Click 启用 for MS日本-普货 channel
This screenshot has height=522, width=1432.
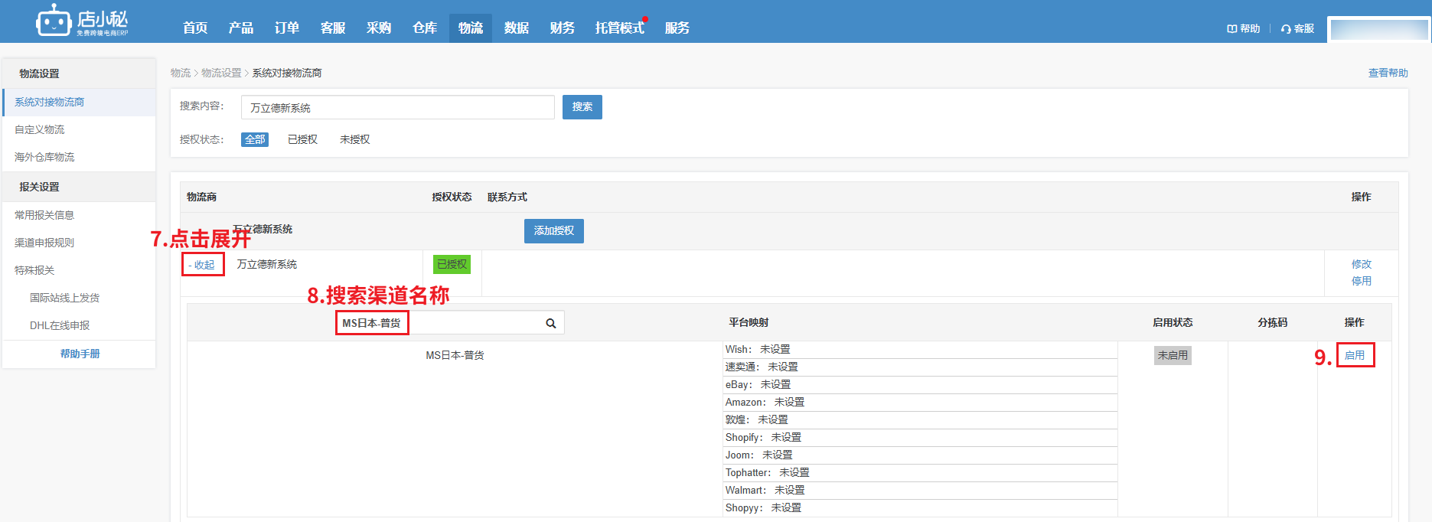1355,355
